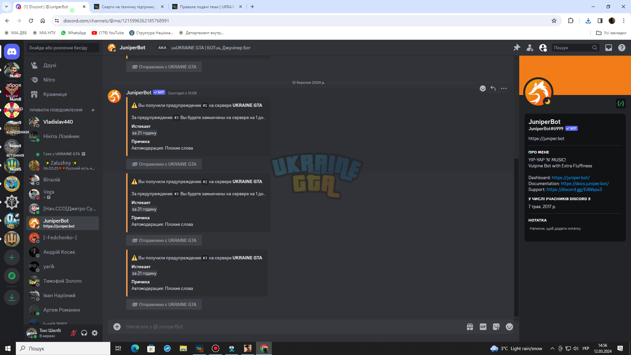Open conversation with [~Fedchenko~]

(62, 238)
